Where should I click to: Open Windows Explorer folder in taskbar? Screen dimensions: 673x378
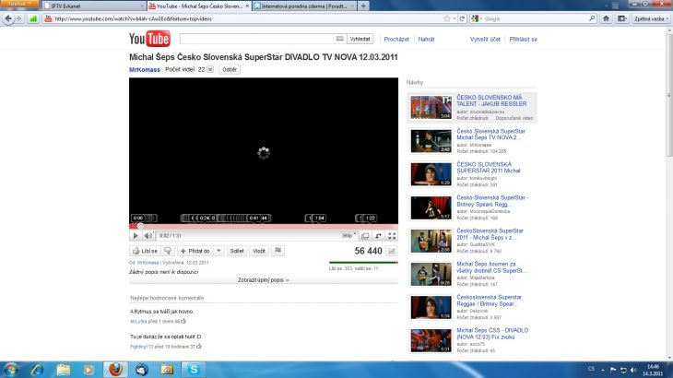pyautogui.click(x=63, y=370)
